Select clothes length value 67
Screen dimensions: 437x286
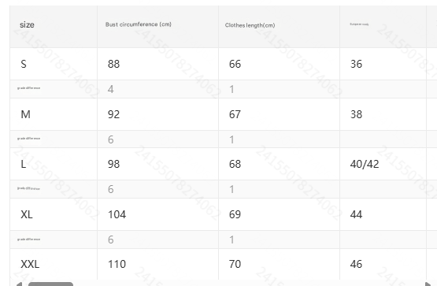click(x=235, y=114)
